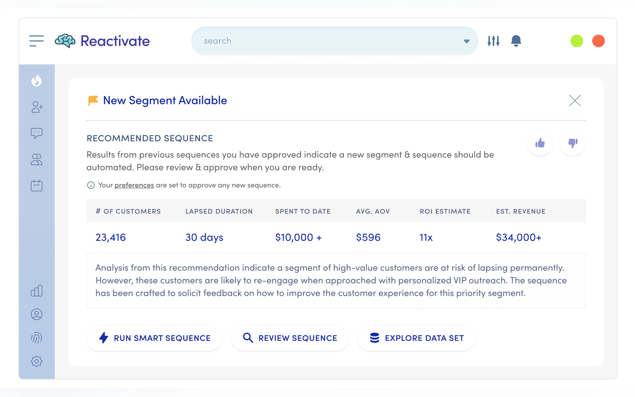Image resolution: width=635 pixels, height=397 pixels.
Task: Click the flame icon in sidebar
Action: 36,80
